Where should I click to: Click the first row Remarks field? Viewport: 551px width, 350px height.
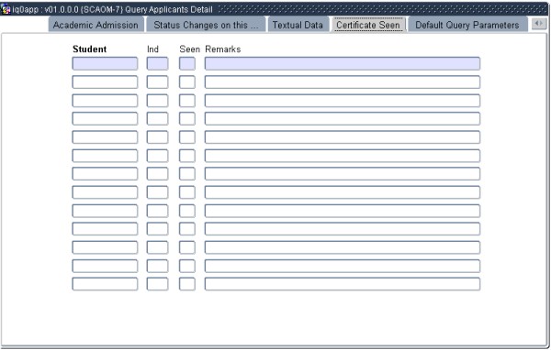[343, 63]
